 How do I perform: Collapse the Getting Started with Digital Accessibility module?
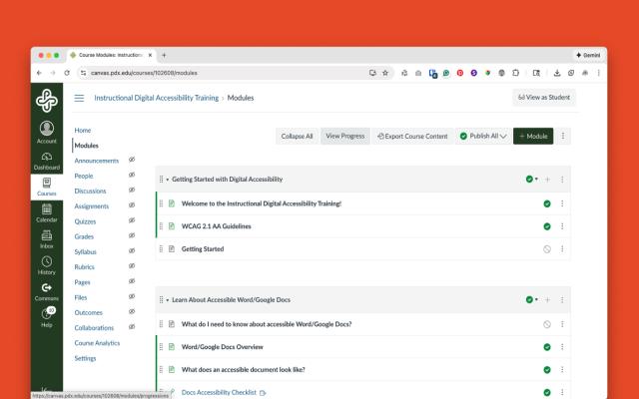[x=168, y=180]
